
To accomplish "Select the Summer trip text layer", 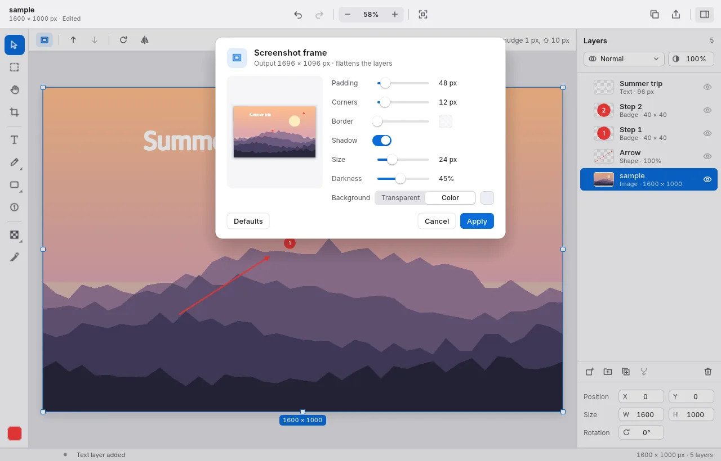I will pyautogui.click(x=649, y=87).
